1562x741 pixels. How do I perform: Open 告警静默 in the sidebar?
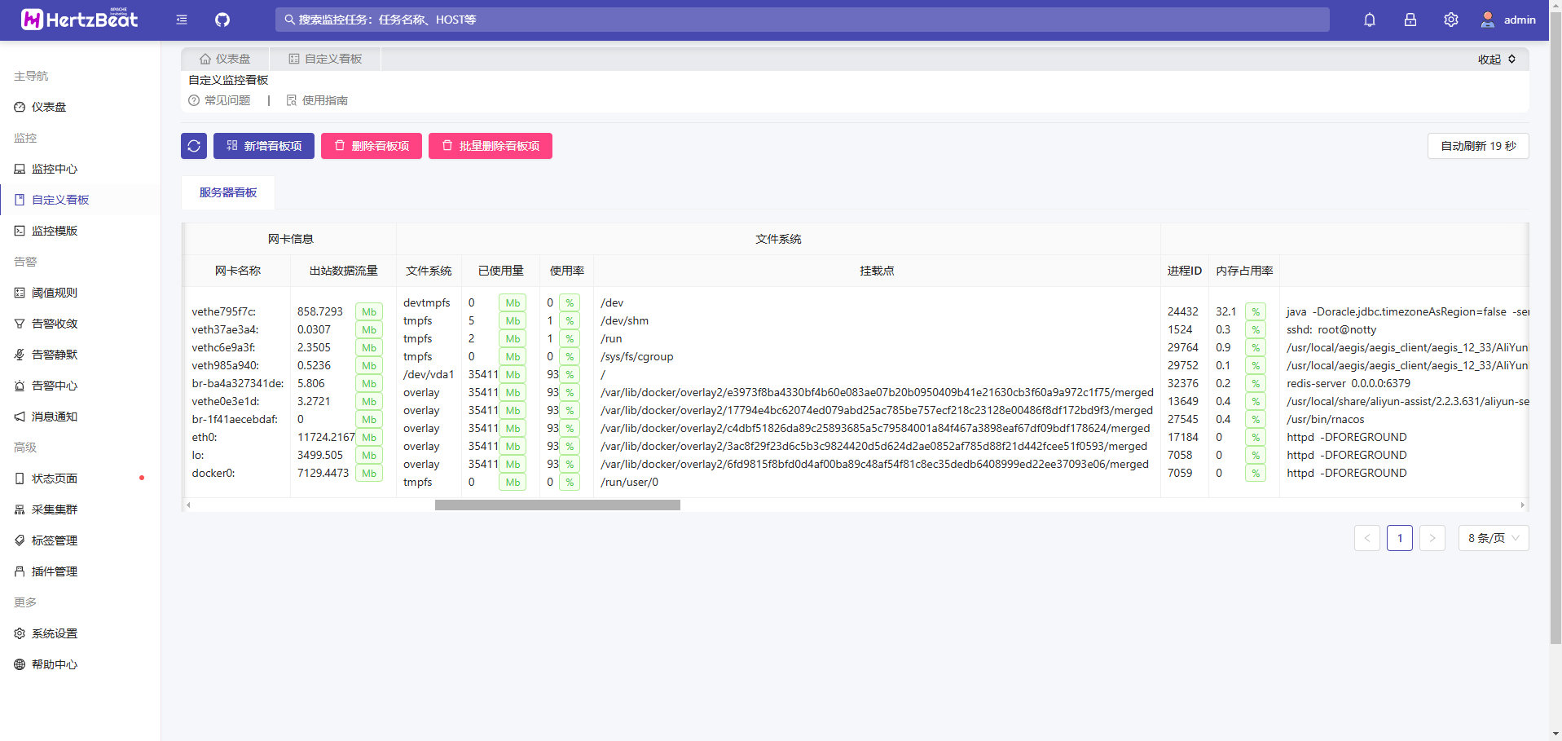[x=80, y=355]
